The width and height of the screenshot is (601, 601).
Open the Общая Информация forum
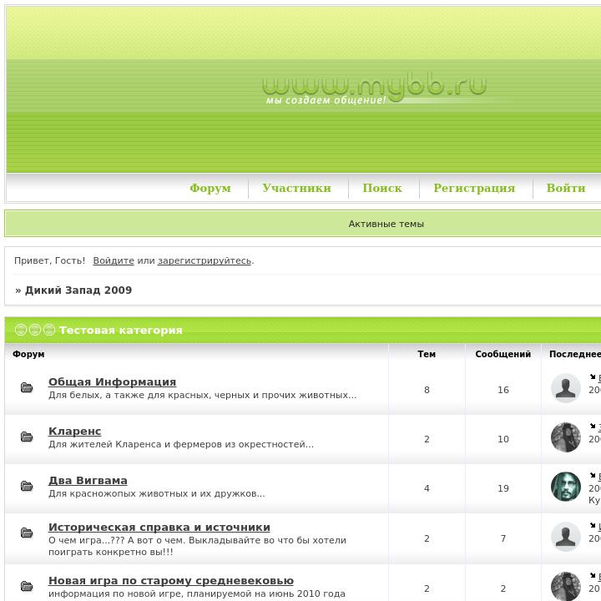click(x=113, y=381)
